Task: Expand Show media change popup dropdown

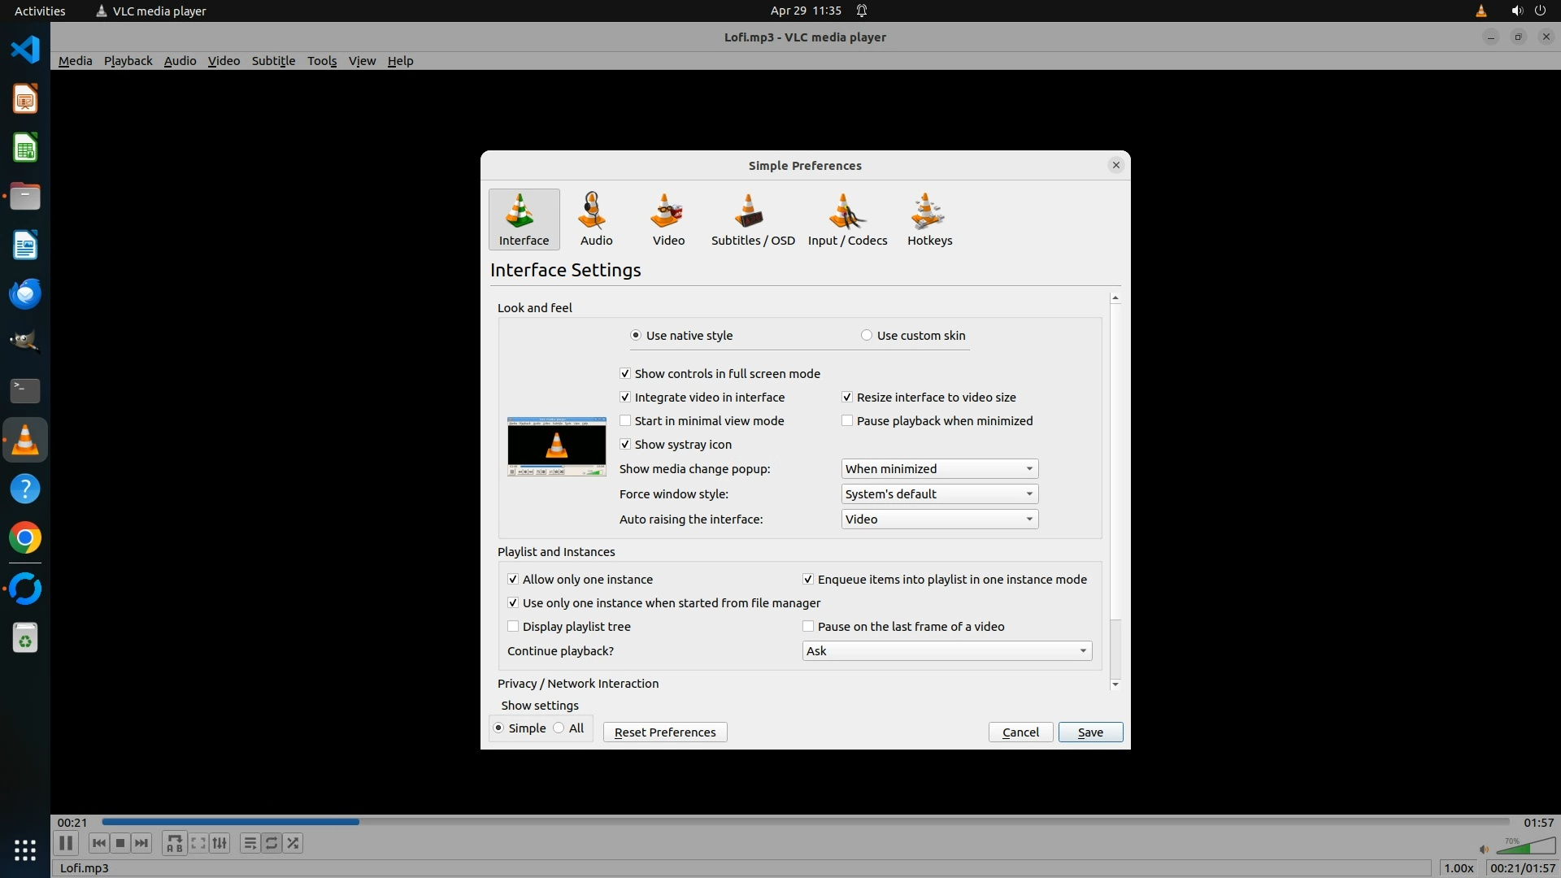Action: click(x=939, y=469)
